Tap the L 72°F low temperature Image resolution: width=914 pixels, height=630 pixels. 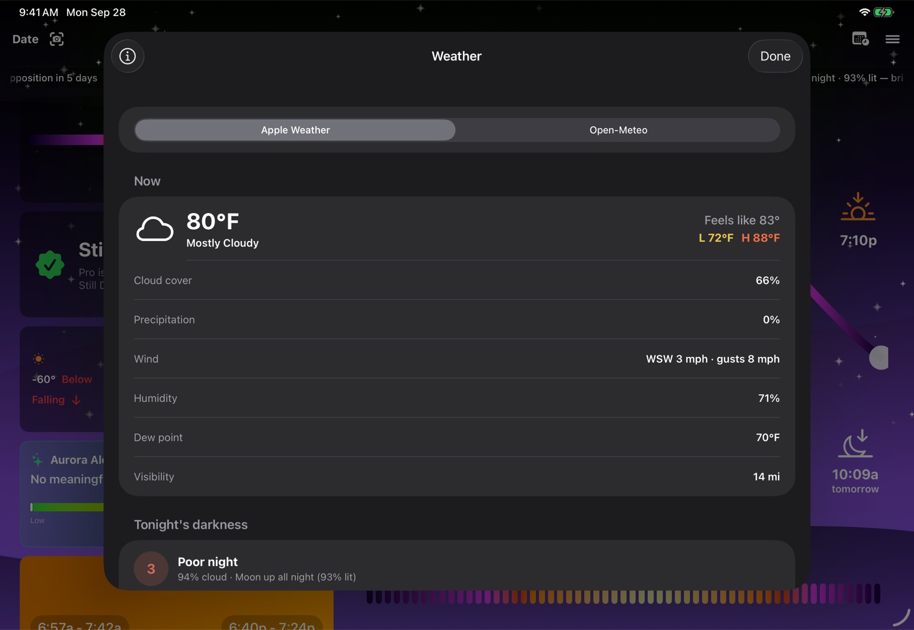[x=716, y=238]
